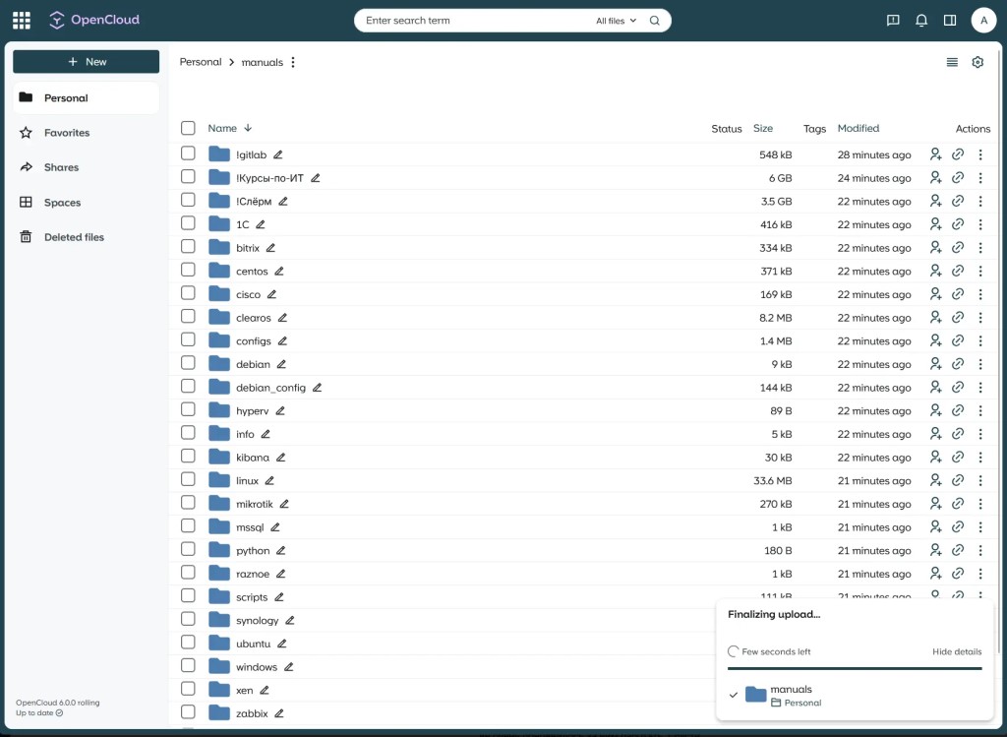Open the actions menu for the debian folder
Image resolution: width=1007 pixels, height=737 pixels.
click(979, 364)
